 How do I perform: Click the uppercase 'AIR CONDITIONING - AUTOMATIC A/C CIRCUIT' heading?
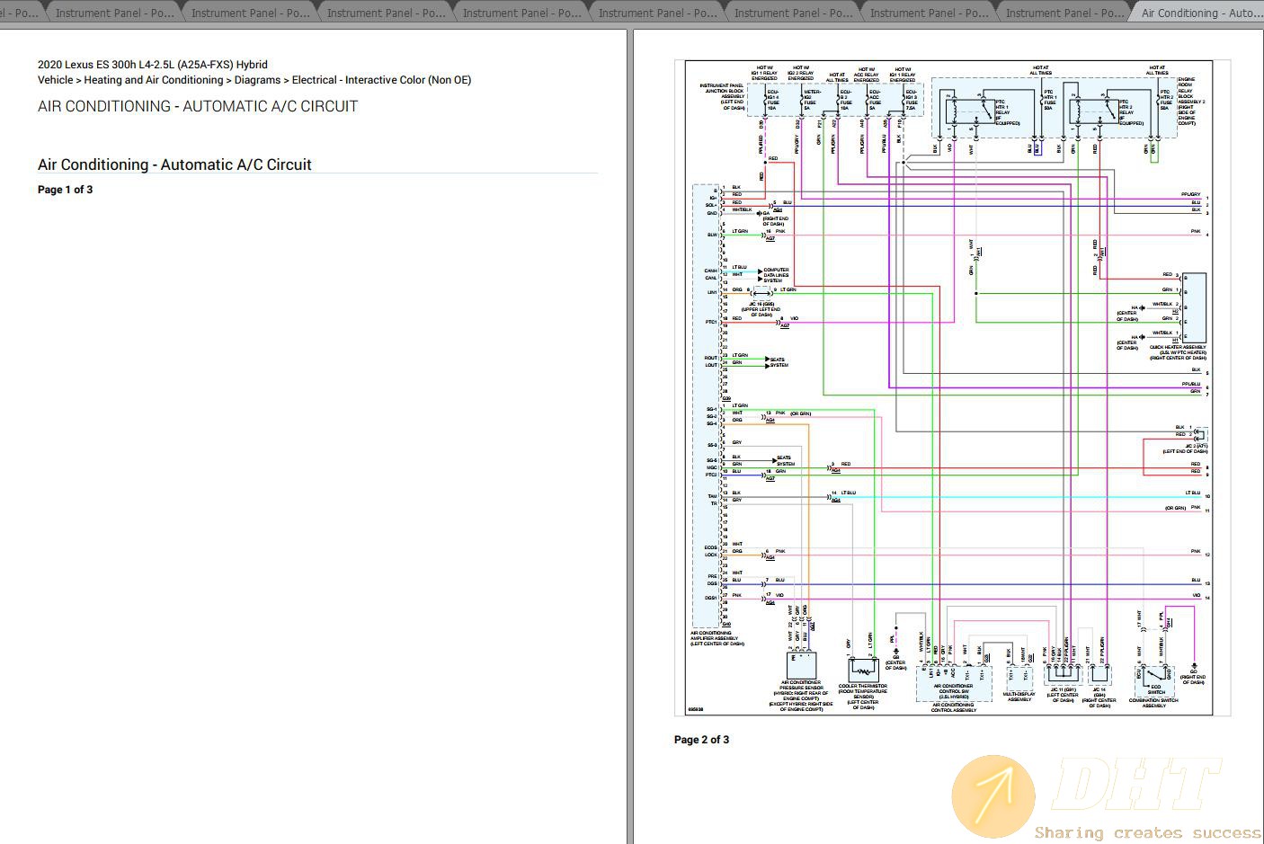click(198, 106)
